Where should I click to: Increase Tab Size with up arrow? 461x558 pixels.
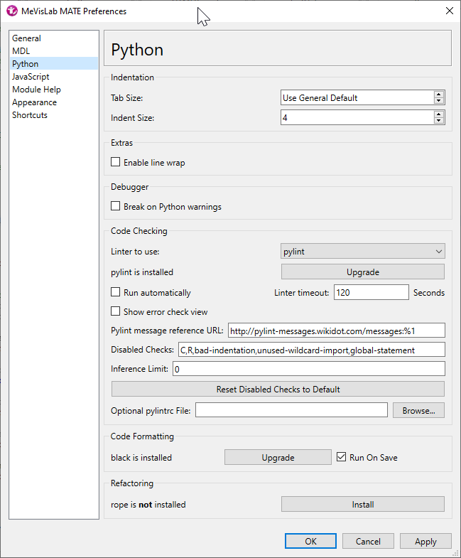(438, 95)
